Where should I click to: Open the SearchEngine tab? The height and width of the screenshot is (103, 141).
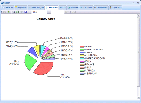point(36,8)
